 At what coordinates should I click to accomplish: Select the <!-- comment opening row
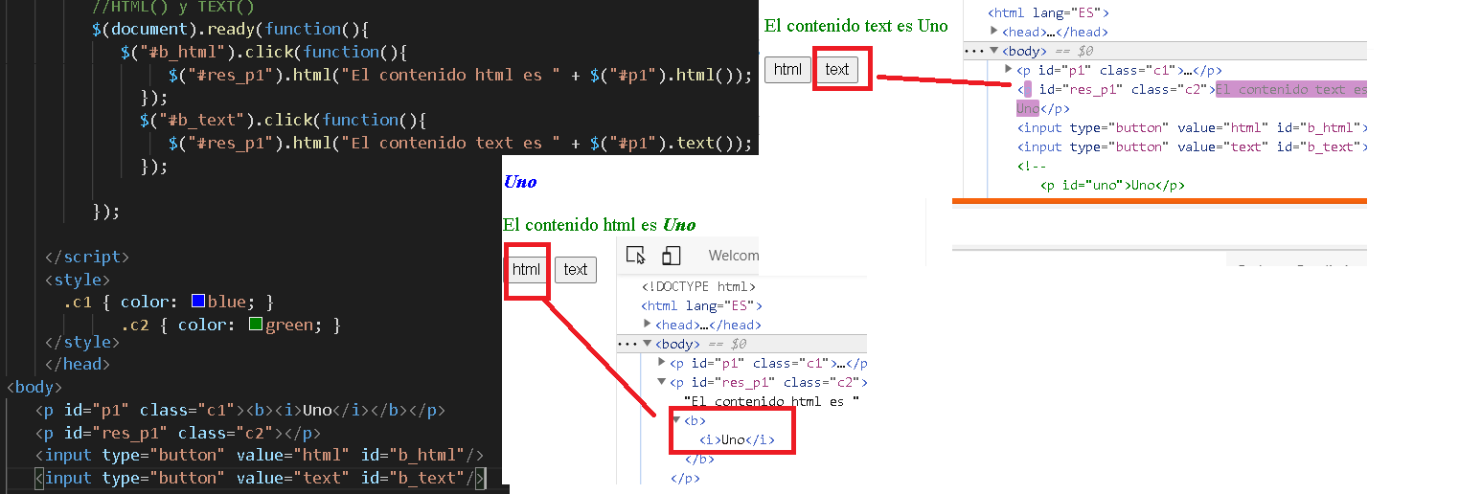tap(1032, 166)
